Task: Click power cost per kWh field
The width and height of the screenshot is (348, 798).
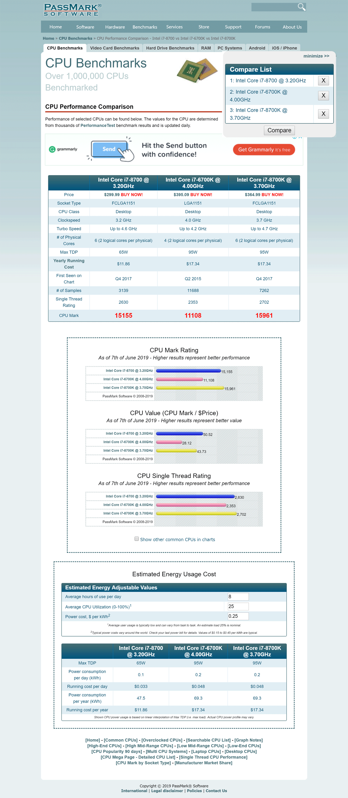Action: coord(238,616)
